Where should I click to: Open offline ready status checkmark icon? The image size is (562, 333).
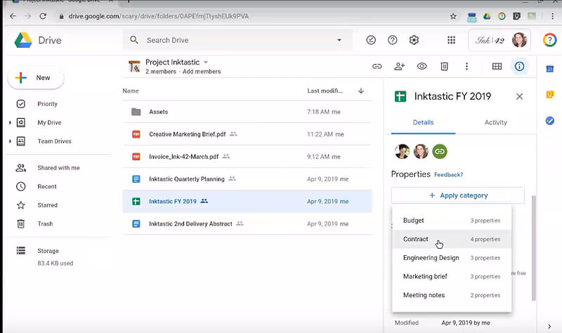click(371, 40)
